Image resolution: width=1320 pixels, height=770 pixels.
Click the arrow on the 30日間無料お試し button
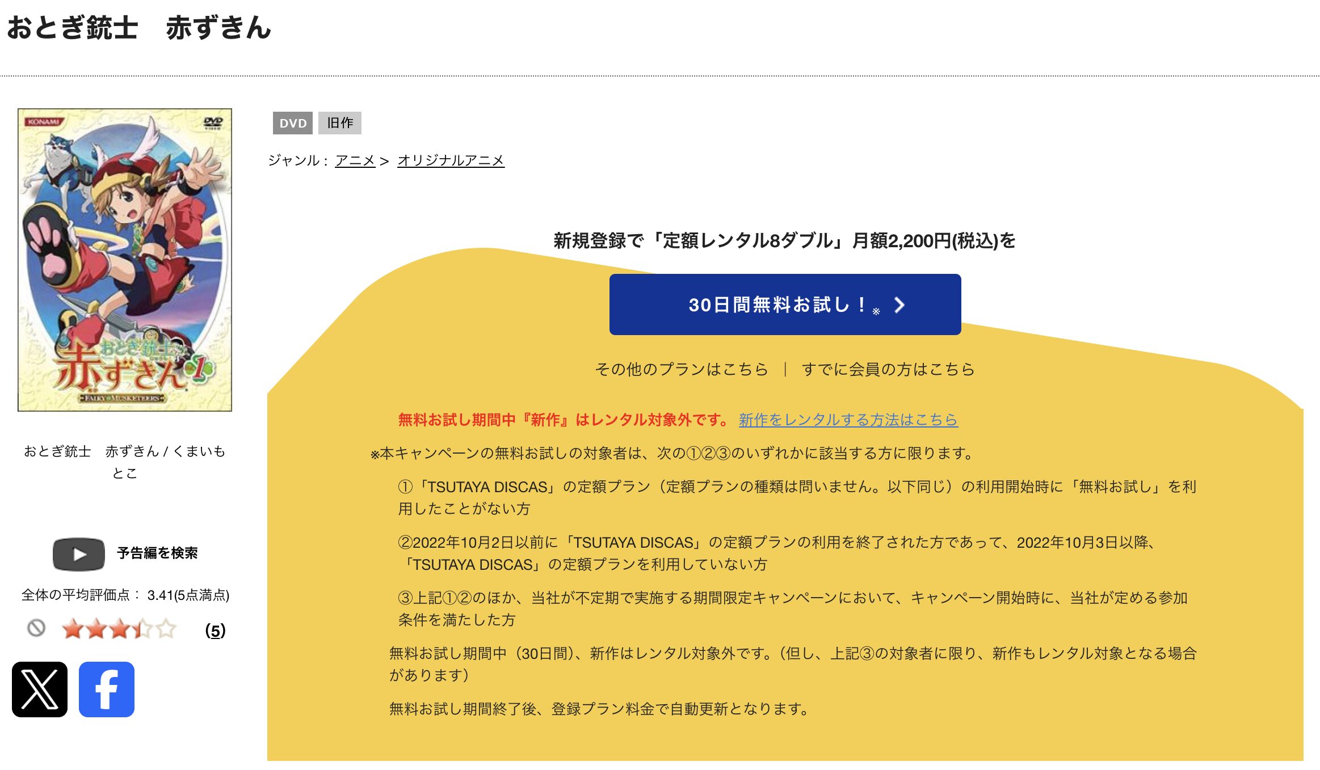[899, 305]
